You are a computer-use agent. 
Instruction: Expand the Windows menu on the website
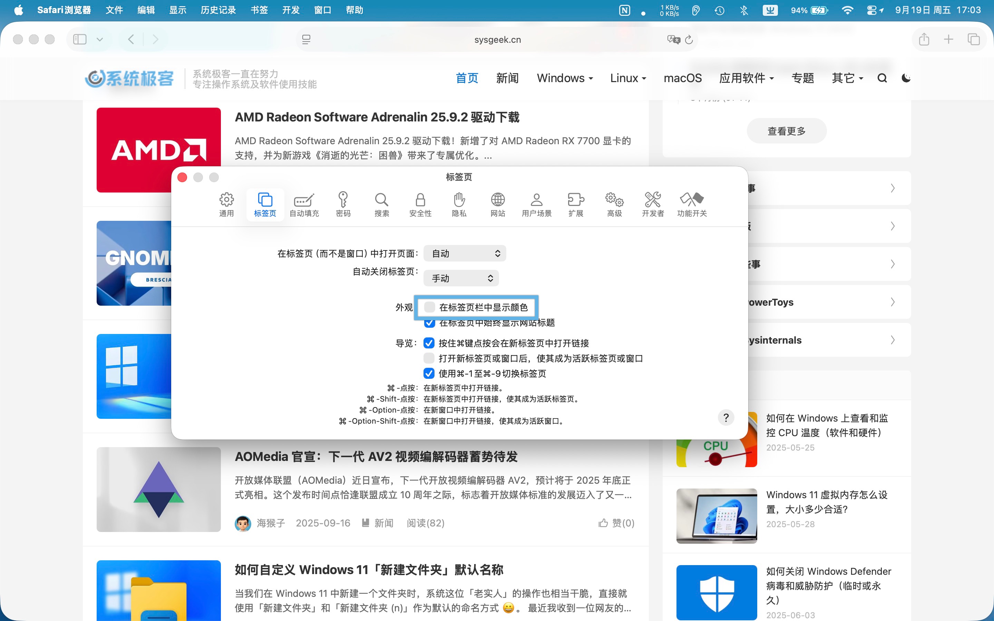click(565, 78)
